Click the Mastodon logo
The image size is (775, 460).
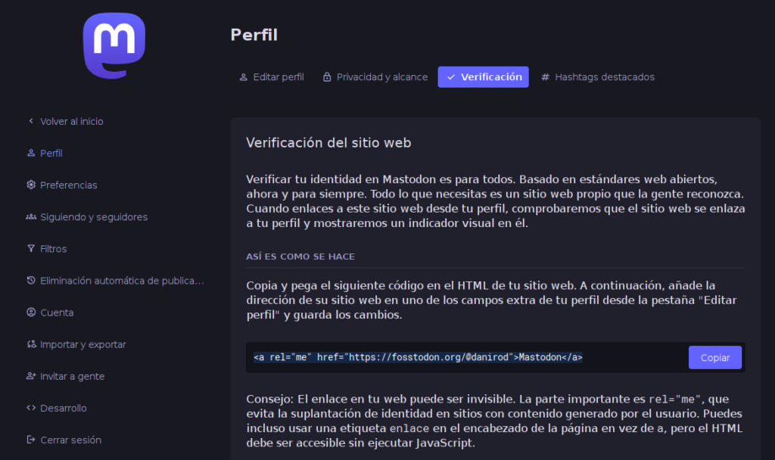[114, 45]
